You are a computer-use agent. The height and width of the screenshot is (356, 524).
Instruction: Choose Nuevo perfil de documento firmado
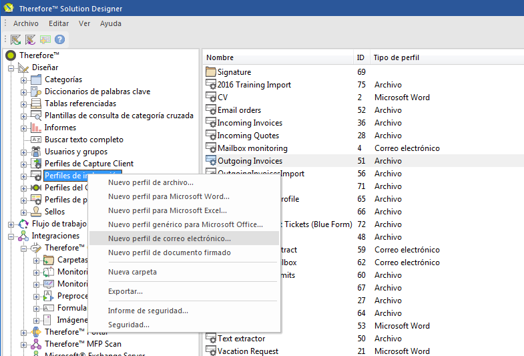(184, 252)
